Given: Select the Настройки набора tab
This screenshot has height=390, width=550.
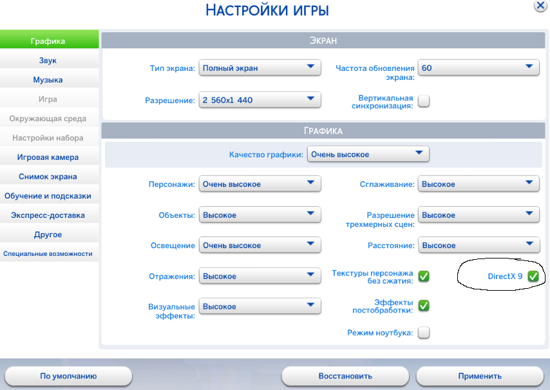Looking at the screenshot, I should pyautogui.click(x=49, y=137).
